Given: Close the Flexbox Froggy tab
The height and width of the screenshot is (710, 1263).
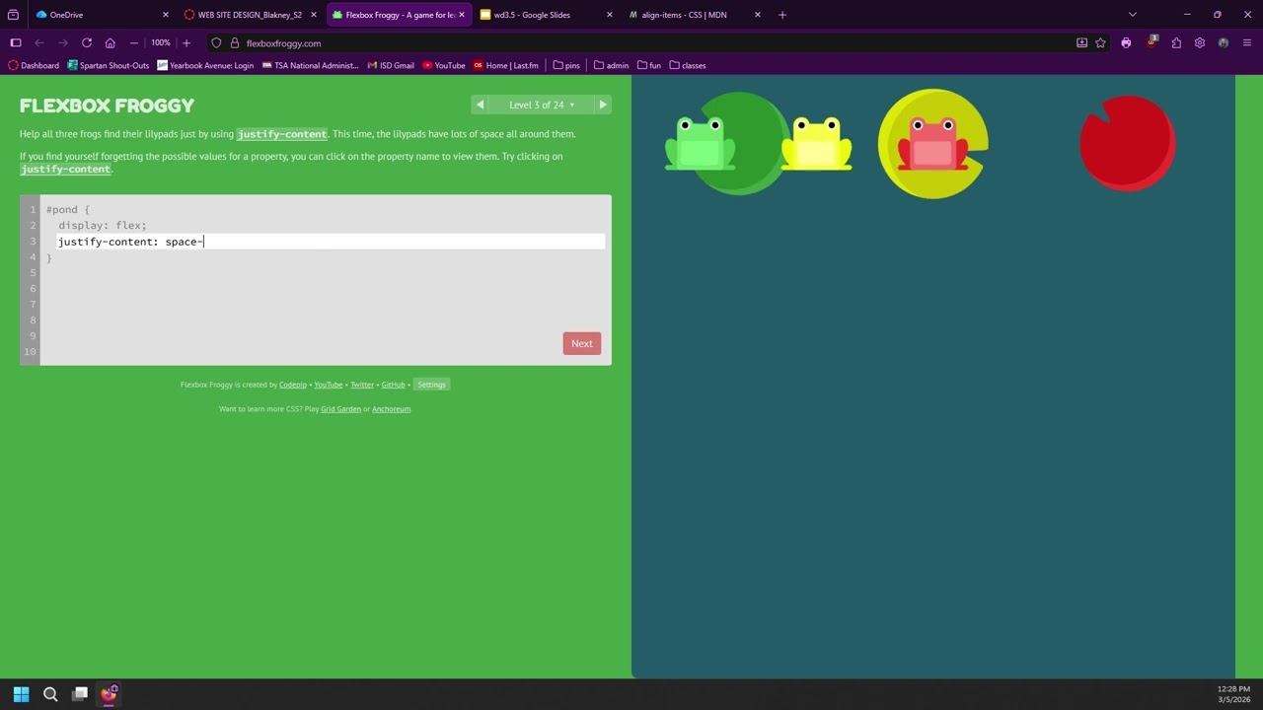Looking at the screenshot, I should coord(461,15).
